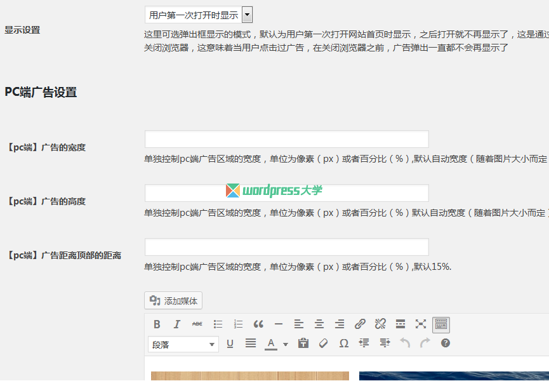
Task: Select the dark blue image in editor
Action: pos(454,376)
